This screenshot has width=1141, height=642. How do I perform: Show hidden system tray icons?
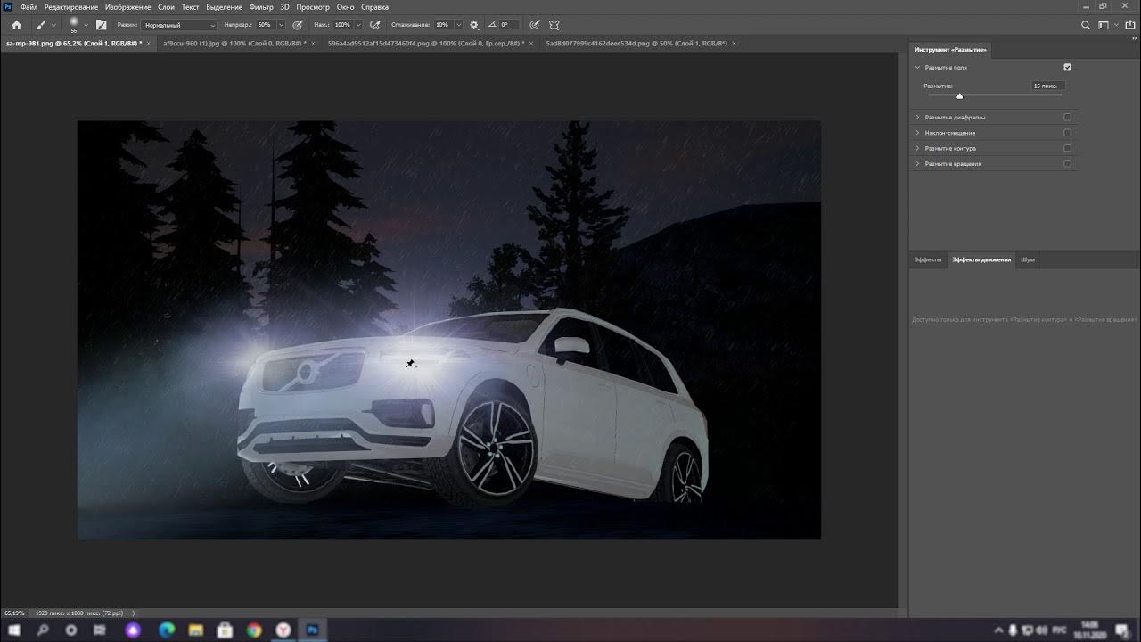tap(998, 630)
